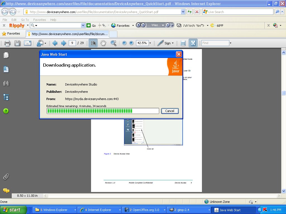Screen dimensions: 286x214
Task: Stop loading with the red X button
Action: click(x=197, y=12)
